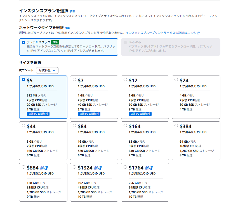Image resolution: width=231 pixels, height=205 pixels.
Task: Click the 情報 link beside インスタンスプランを選択
Action: (72, 11)
